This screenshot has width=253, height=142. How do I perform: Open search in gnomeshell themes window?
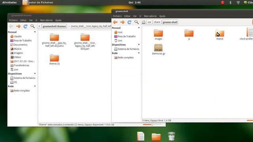point(32,26)
